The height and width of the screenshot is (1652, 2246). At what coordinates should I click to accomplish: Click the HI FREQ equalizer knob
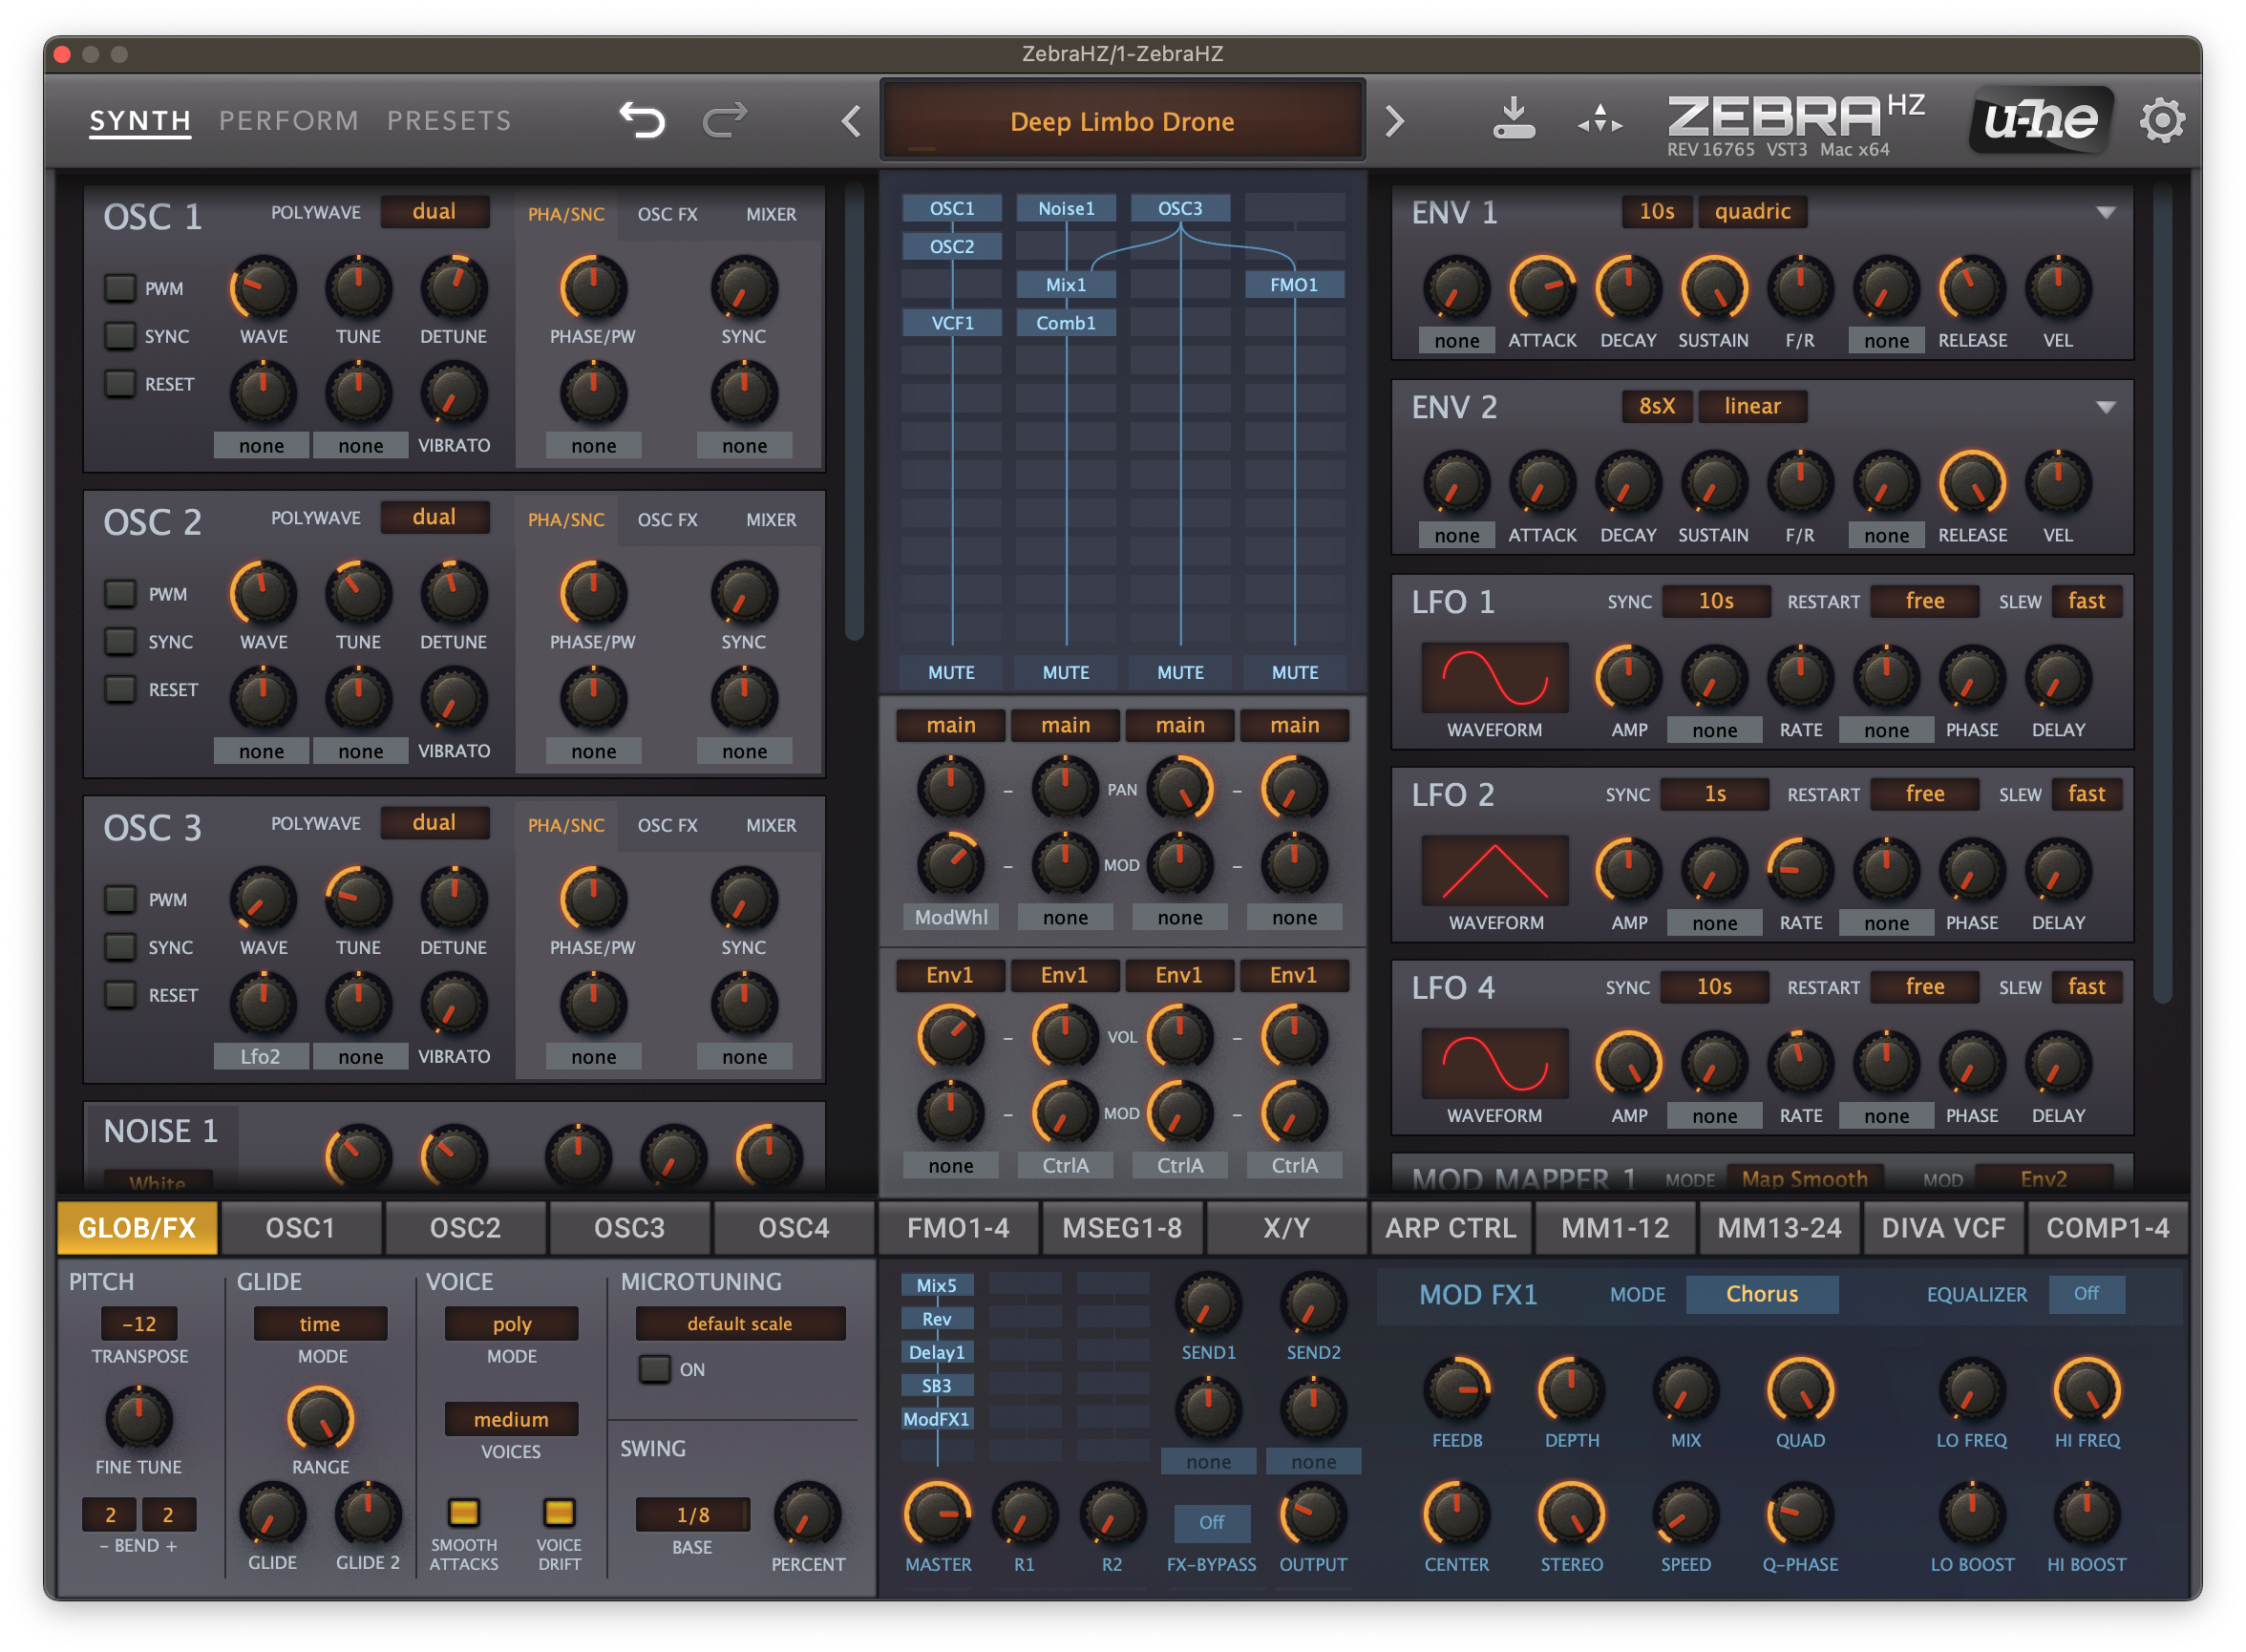[2087, 1391]
